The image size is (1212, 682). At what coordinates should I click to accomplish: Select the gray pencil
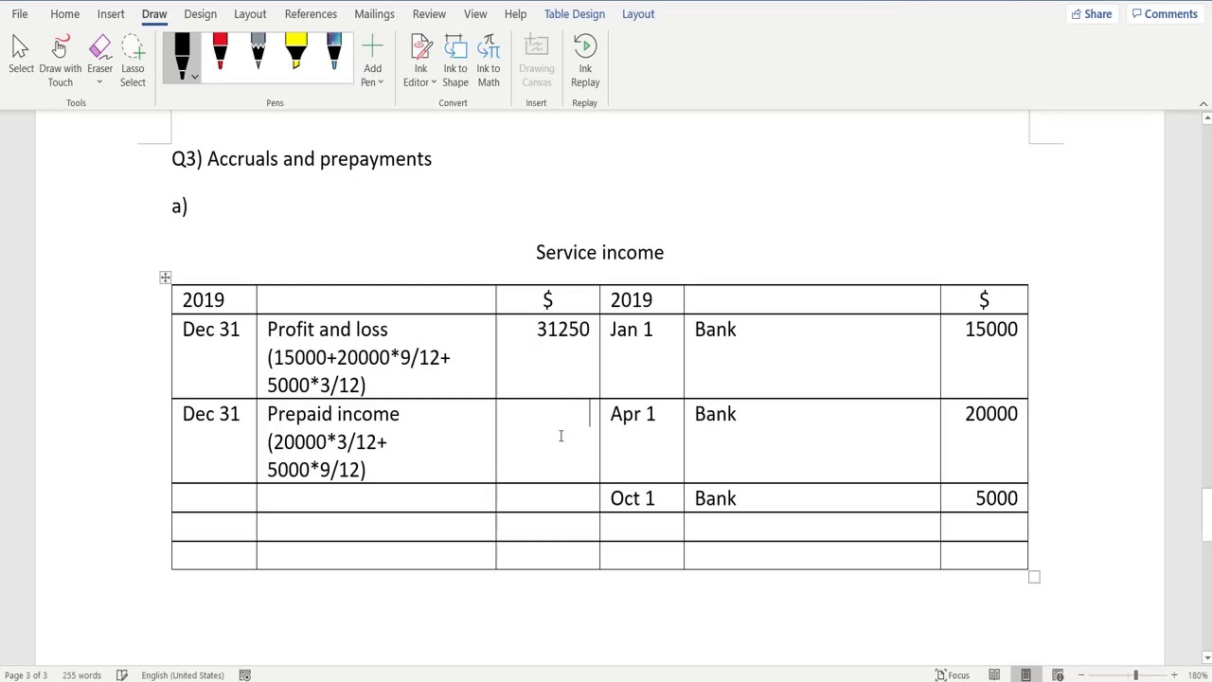coord(258,52)
